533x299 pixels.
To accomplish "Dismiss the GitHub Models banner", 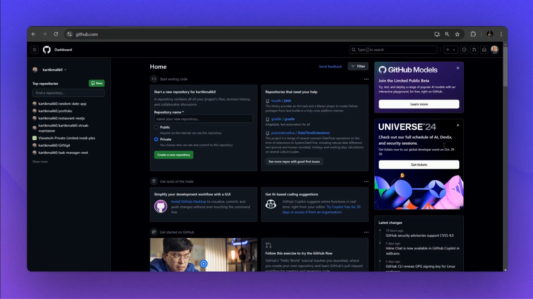I will [458, 68].
